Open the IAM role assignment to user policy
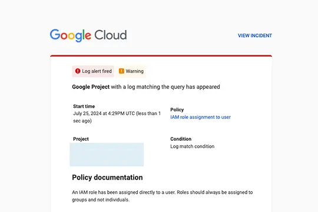This screenshot has height=212, width=318. [200, 117]
